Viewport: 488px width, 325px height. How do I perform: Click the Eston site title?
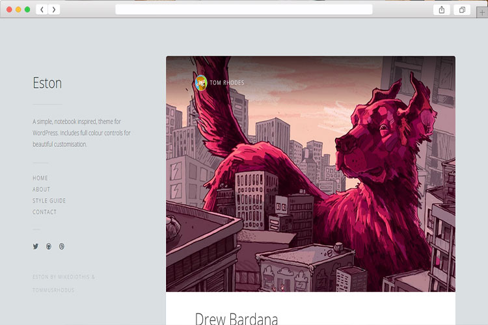point(47,83)
